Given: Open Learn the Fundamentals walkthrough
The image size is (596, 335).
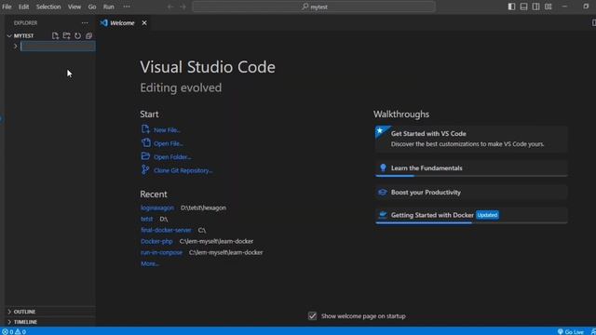Looking at the screenshot, I should [x=471, y=168].
